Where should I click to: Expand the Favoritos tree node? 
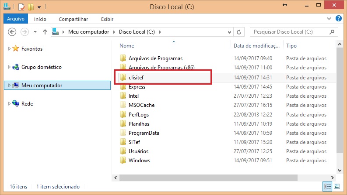click(10, 49)
